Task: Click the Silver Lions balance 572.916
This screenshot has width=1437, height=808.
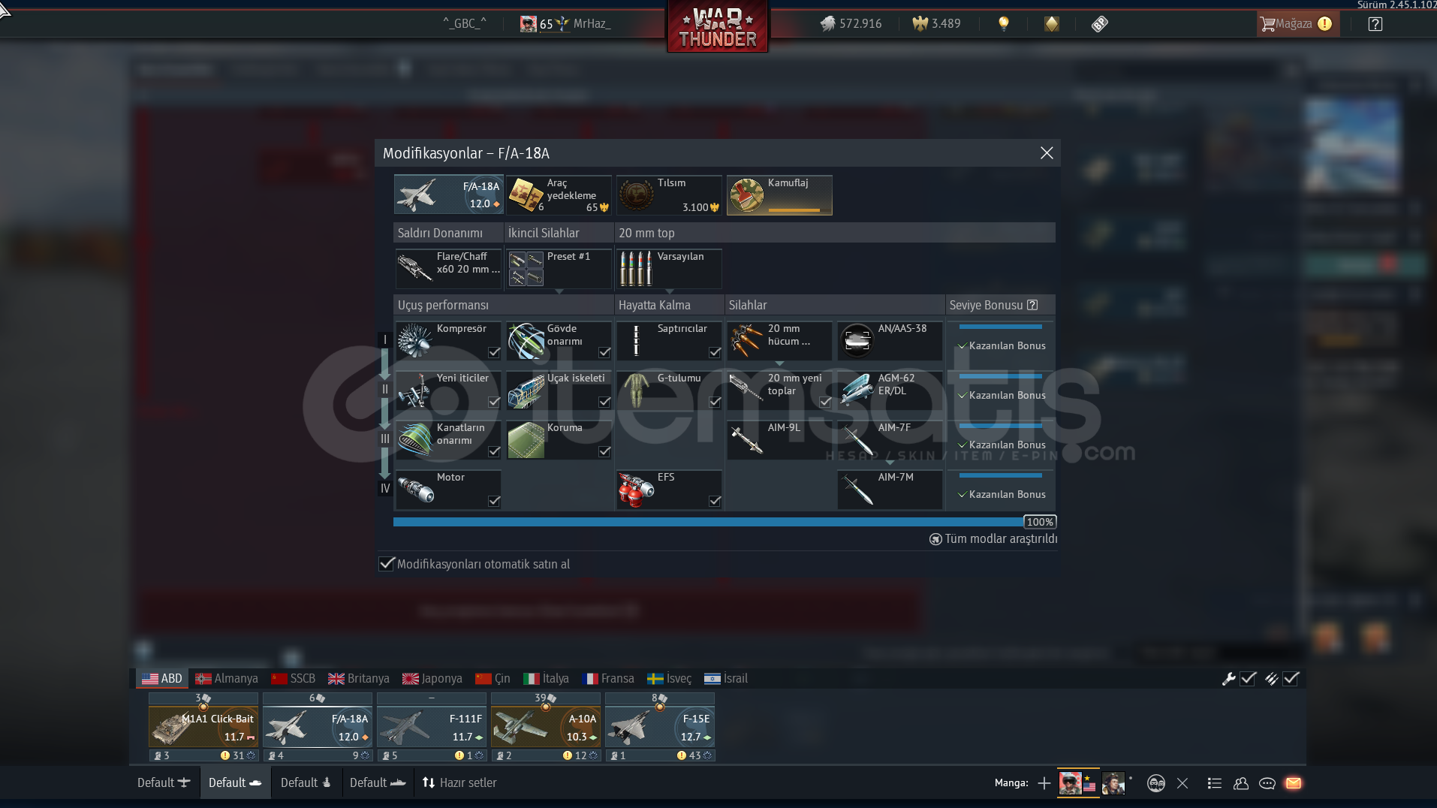Action: (x=851, y=23)
